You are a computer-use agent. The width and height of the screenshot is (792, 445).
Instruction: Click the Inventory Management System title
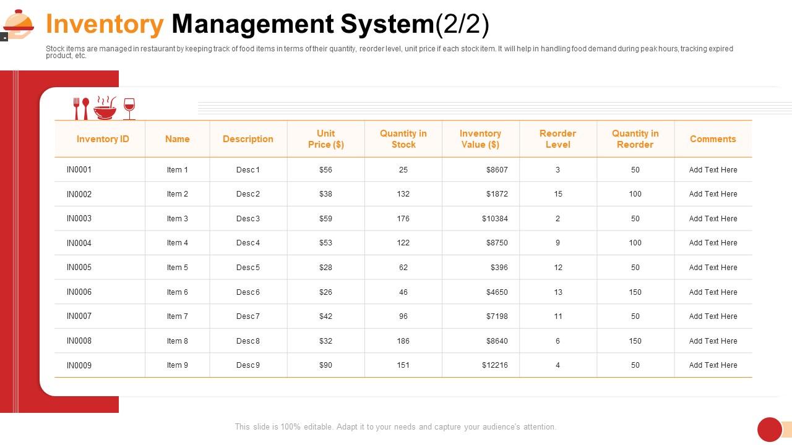(x=267, y=25)
